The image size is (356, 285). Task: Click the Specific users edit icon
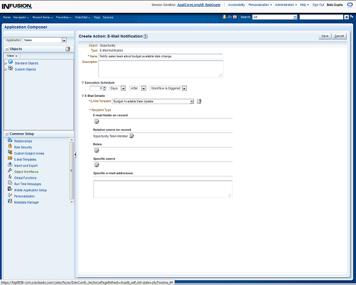96,165
